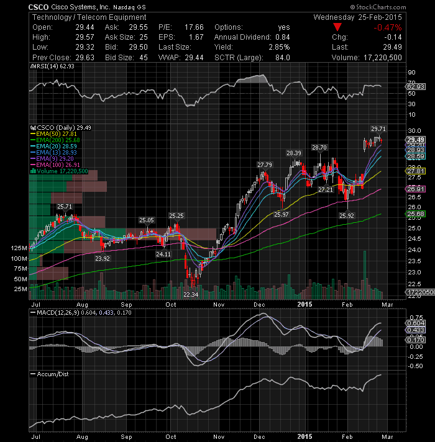
Task: Click the CSCO ticker symbol in the title
Action: click(x=39, y=7)
